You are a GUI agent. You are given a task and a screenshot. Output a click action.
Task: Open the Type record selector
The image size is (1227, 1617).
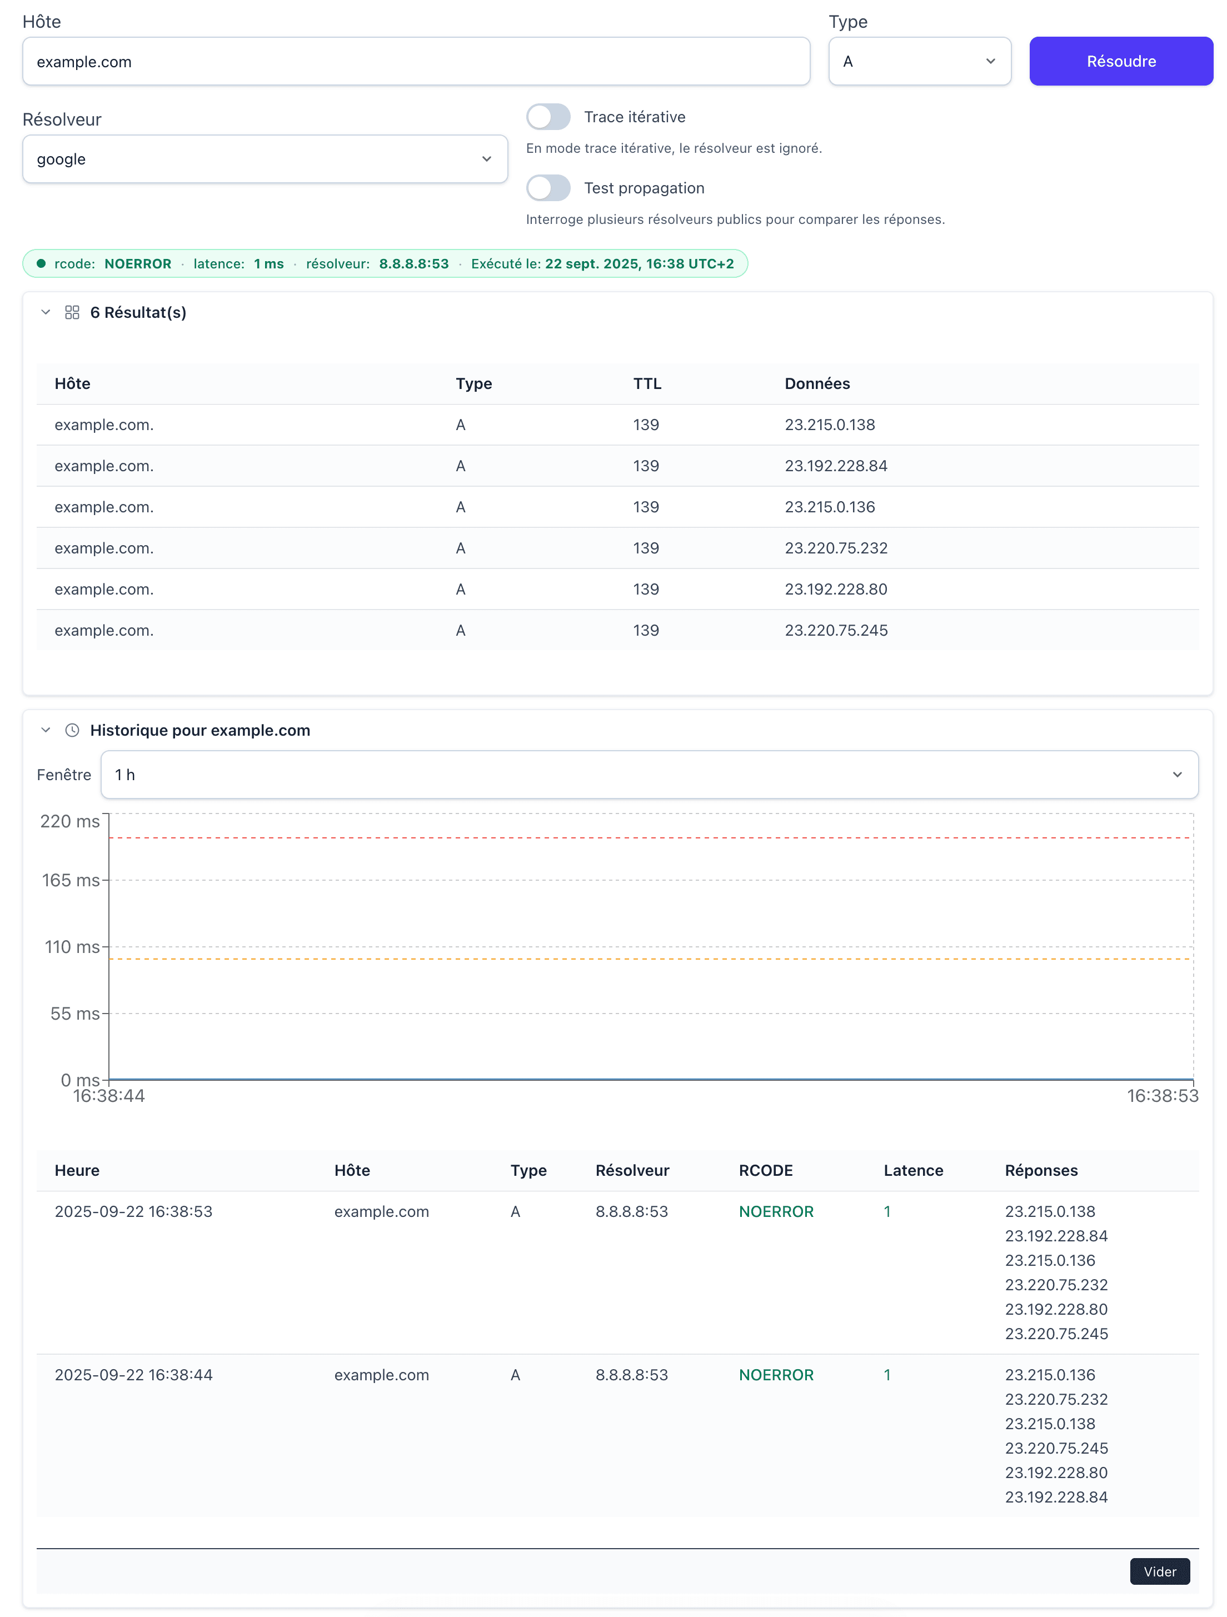tap(919, 62)
